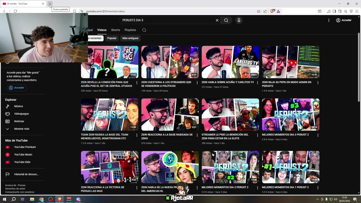
Task: Open a new browser tab
Action: [50, 4]
